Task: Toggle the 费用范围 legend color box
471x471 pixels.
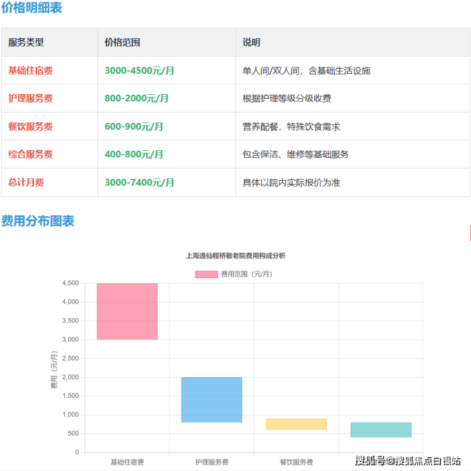Action: tap(206, 274)
